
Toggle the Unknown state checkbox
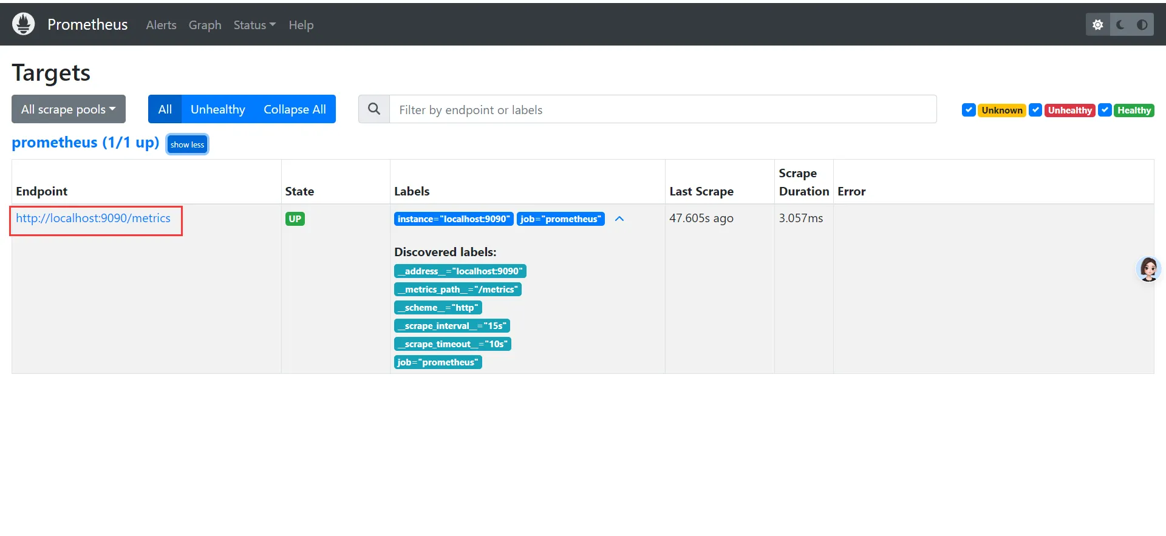[969, 110]
